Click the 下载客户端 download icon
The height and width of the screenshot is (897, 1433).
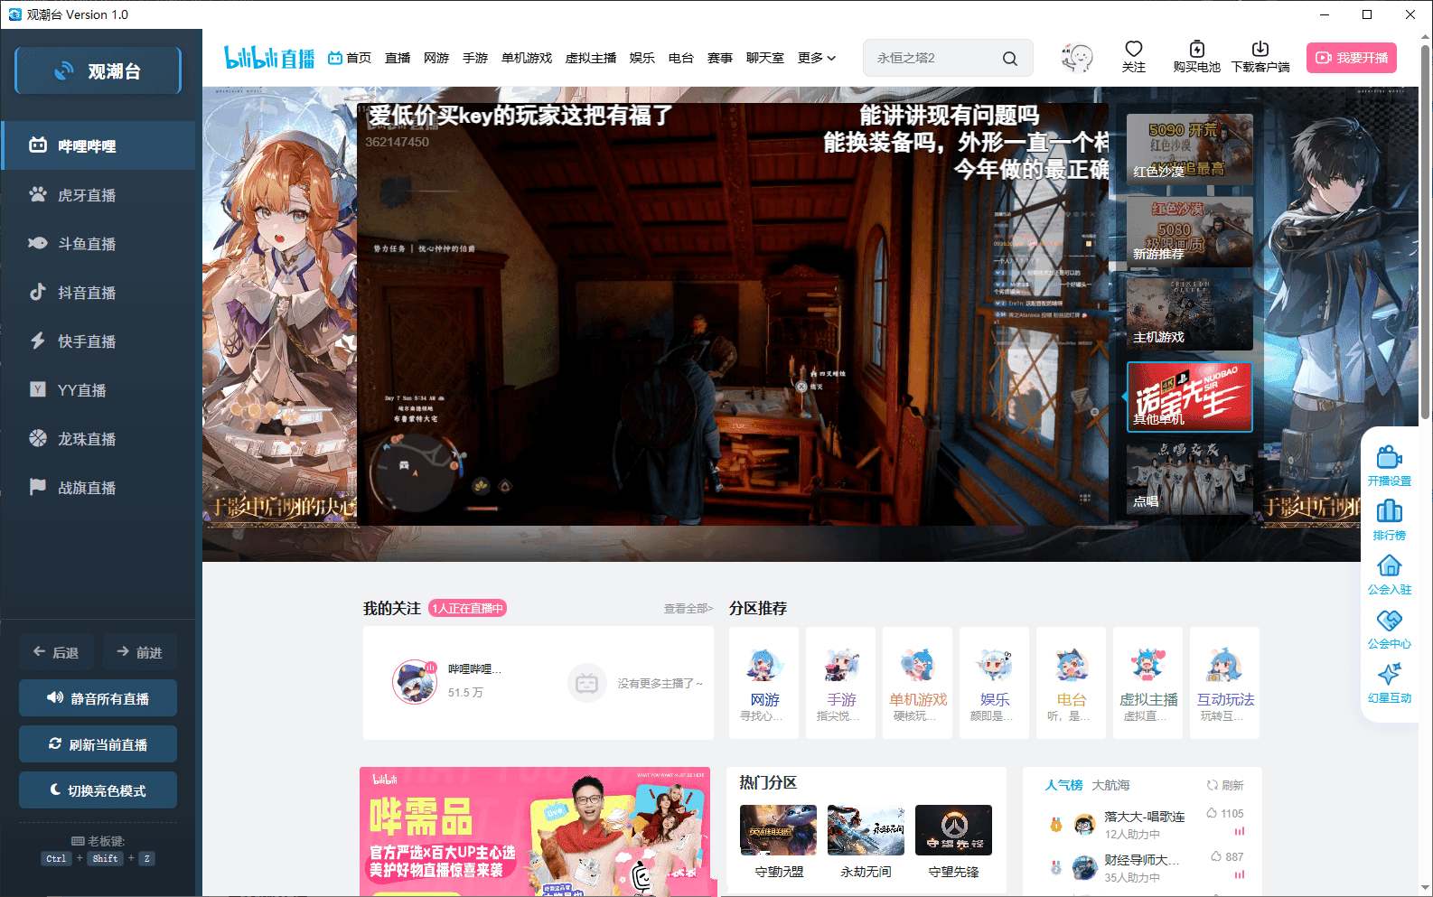(x=1260, y=50)
